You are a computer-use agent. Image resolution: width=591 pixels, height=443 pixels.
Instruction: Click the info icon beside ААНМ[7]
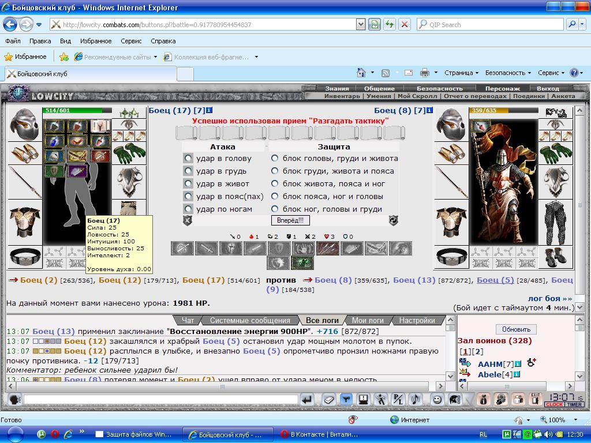[518, 364]
